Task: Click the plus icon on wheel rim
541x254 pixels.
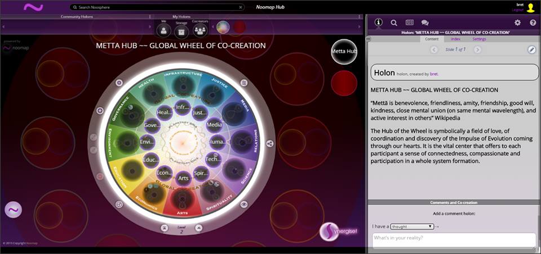Action: (100, 111)
